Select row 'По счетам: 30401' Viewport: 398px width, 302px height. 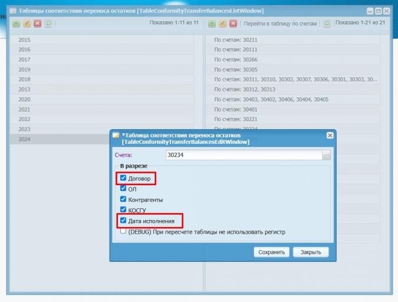(x=293, y=110)
